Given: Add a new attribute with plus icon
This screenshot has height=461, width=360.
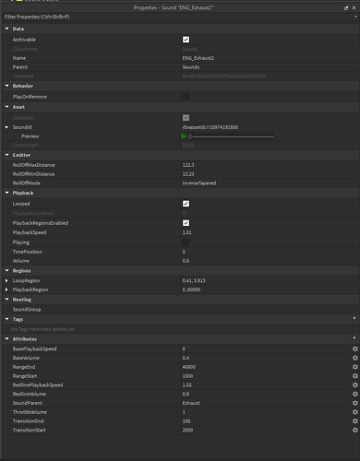Looking at the screenshot, I should (x=354, y=337).
